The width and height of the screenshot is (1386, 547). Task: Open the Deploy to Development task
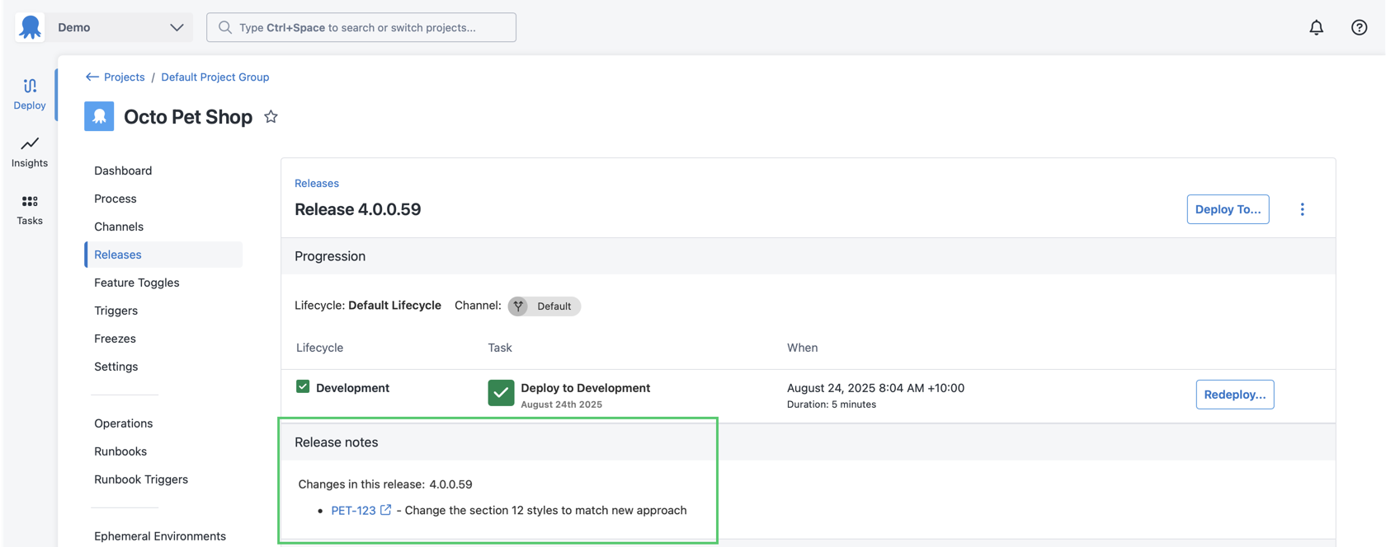point(586,388)
